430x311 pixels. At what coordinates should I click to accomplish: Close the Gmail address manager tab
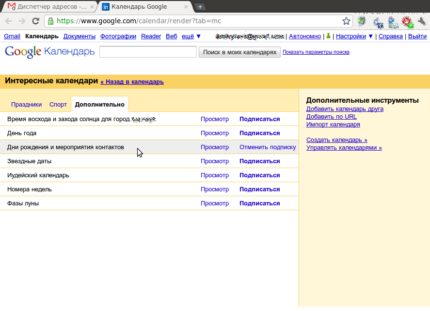tap(92, 7)
